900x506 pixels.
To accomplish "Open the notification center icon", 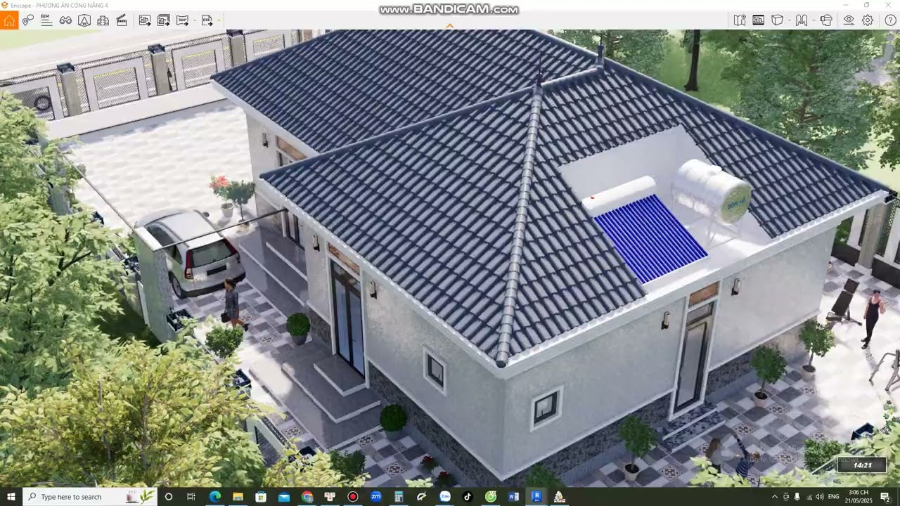I will (x=885, y=497).
